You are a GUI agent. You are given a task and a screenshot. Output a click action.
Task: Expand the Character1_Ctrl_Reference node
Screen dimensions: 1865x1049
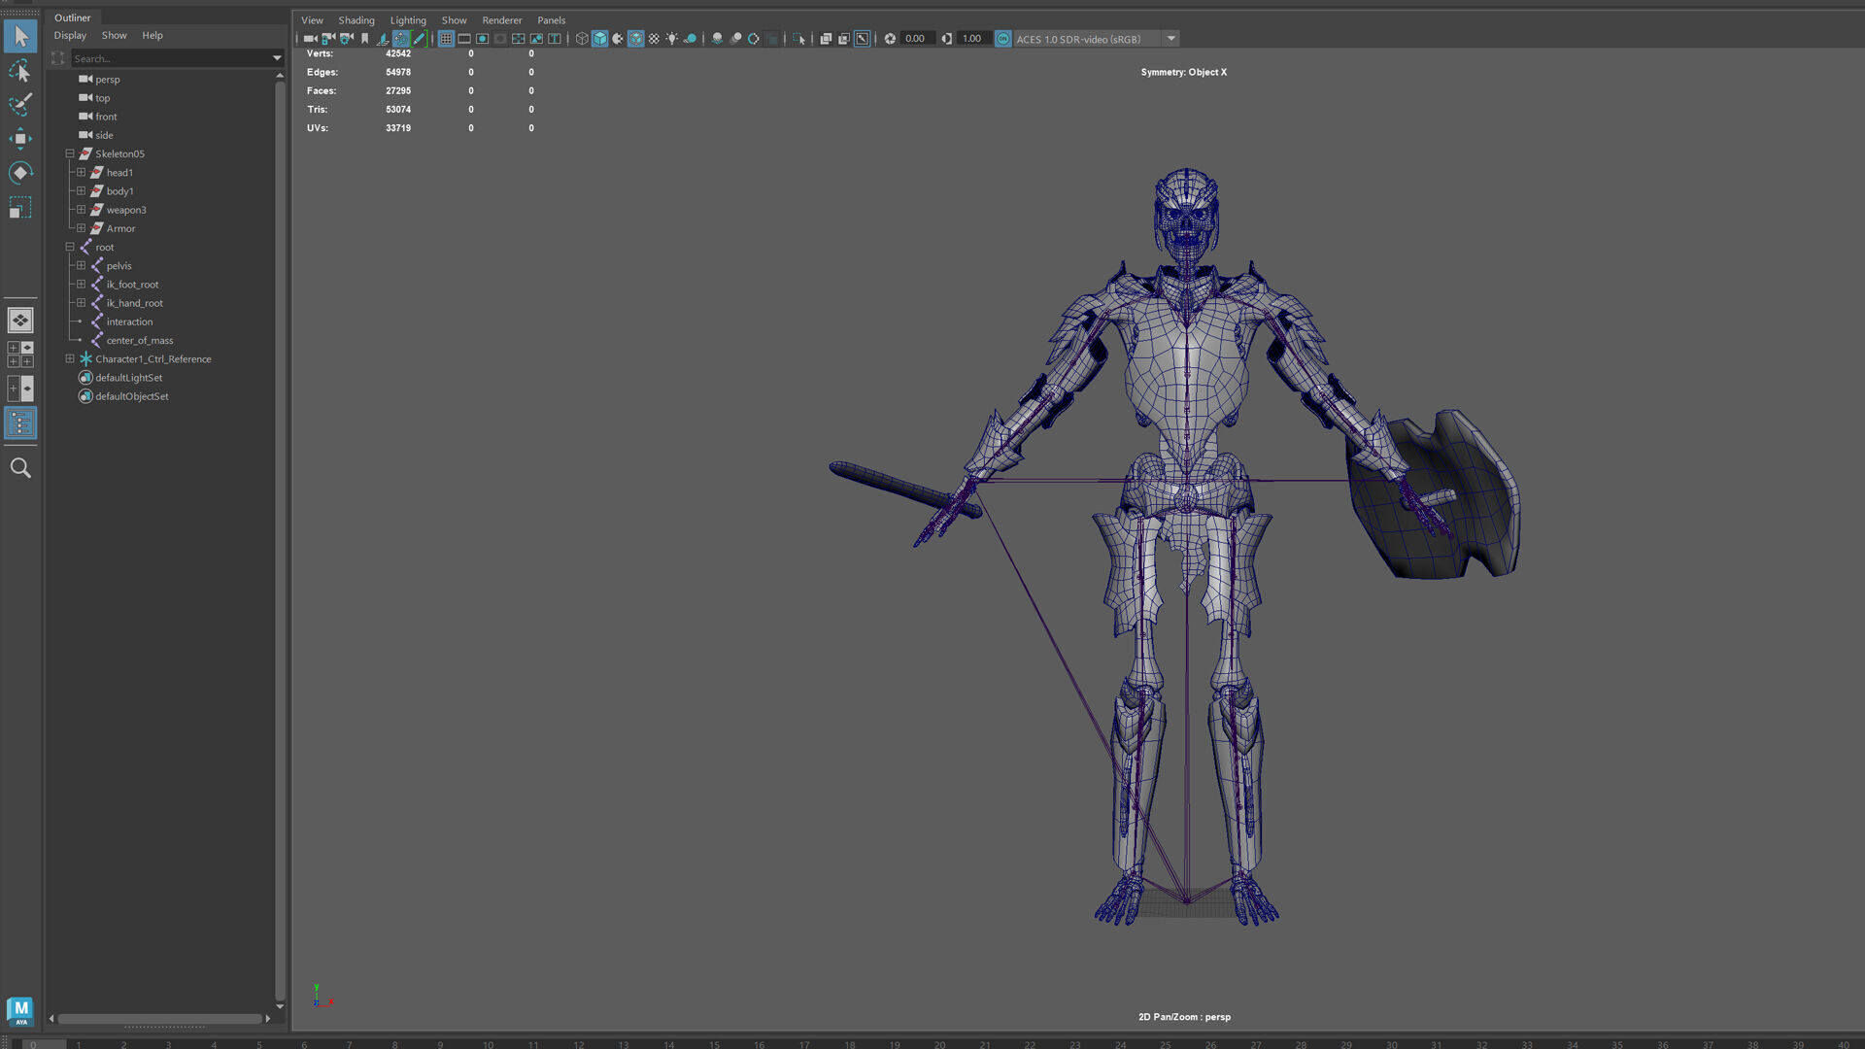70,358
